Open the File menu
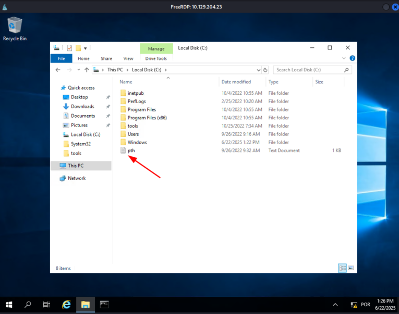 click(x=61, y=58)
